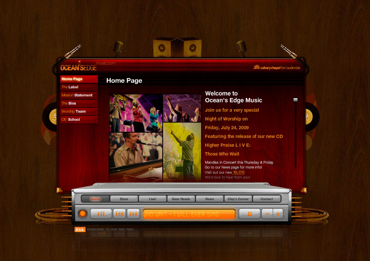Screen dimensions: 370x261
Task: Follow the BLOG link
Action: (x=239, y=172)
